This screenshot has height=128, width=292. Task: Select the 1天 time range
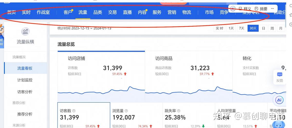231,28
